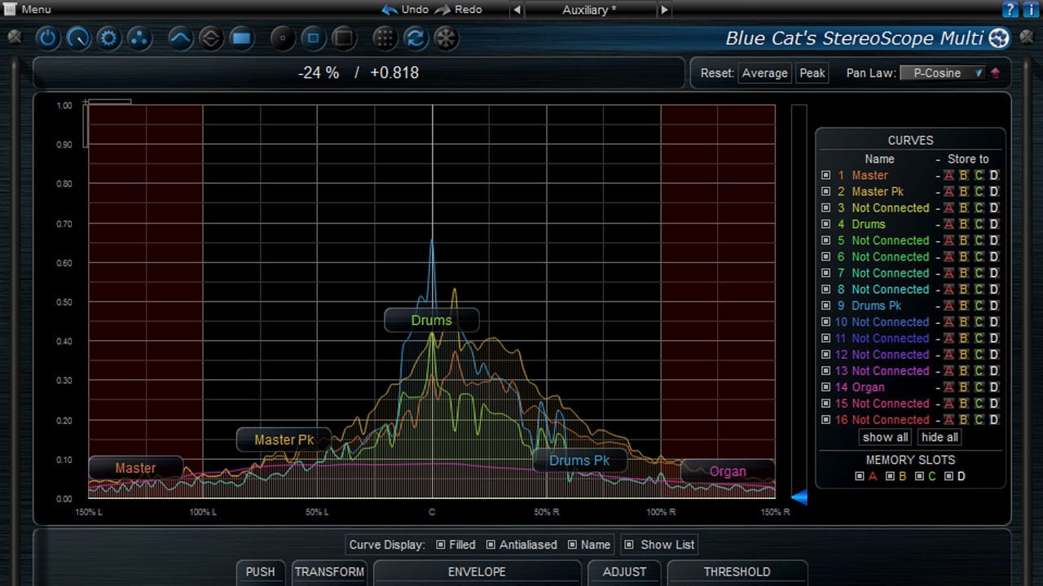Store Organ curve to slot C

(x=979, y=387)
